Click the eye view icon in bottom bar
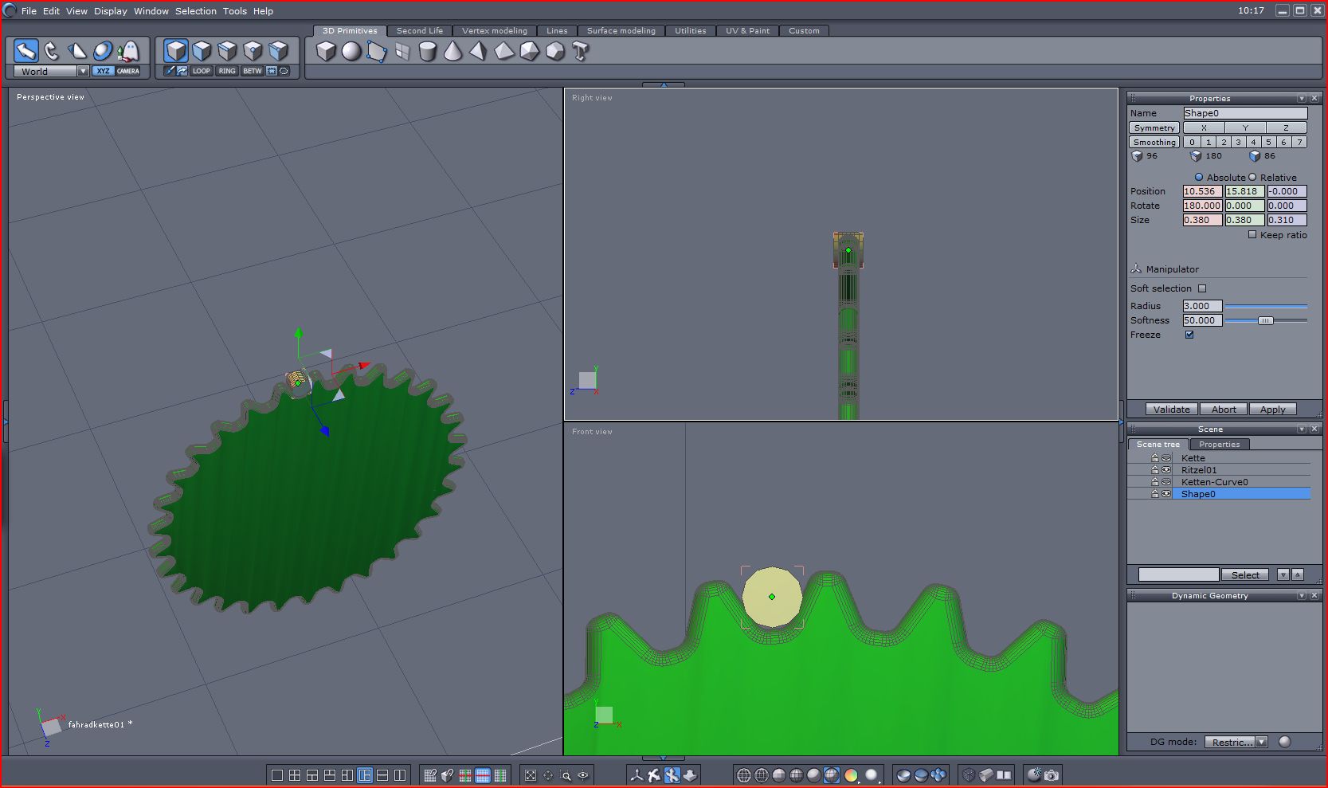The height and width of the screenshot is (788, 1328). 583,775
